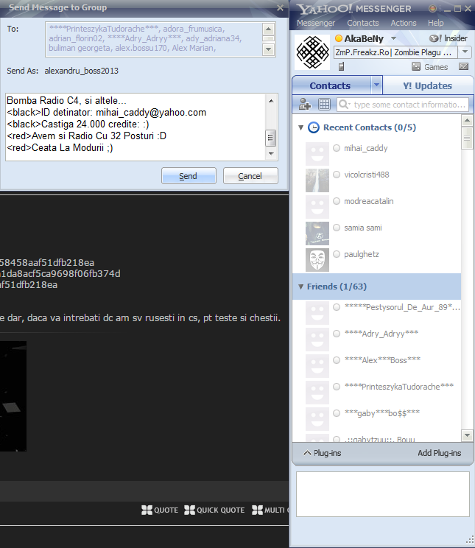Viewport: 475px width, 548px height.
Task: Click offline status circle beside samia sami
Action: click(337, 228)
